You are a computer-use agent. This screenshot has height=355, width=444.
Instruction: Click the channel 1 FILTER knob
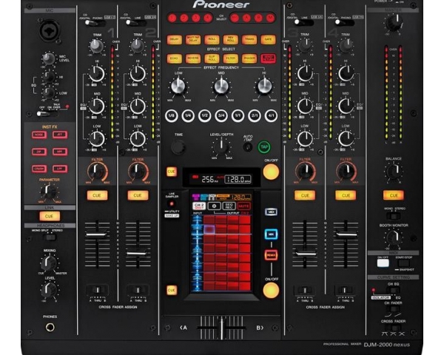(97, 171)
